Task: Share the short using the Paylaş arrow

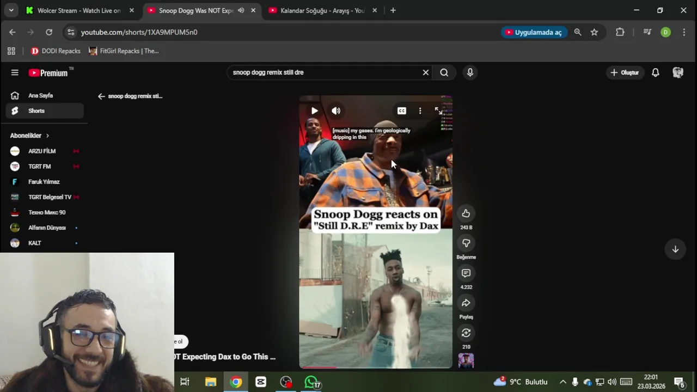Action: click(x=466, y=303)
